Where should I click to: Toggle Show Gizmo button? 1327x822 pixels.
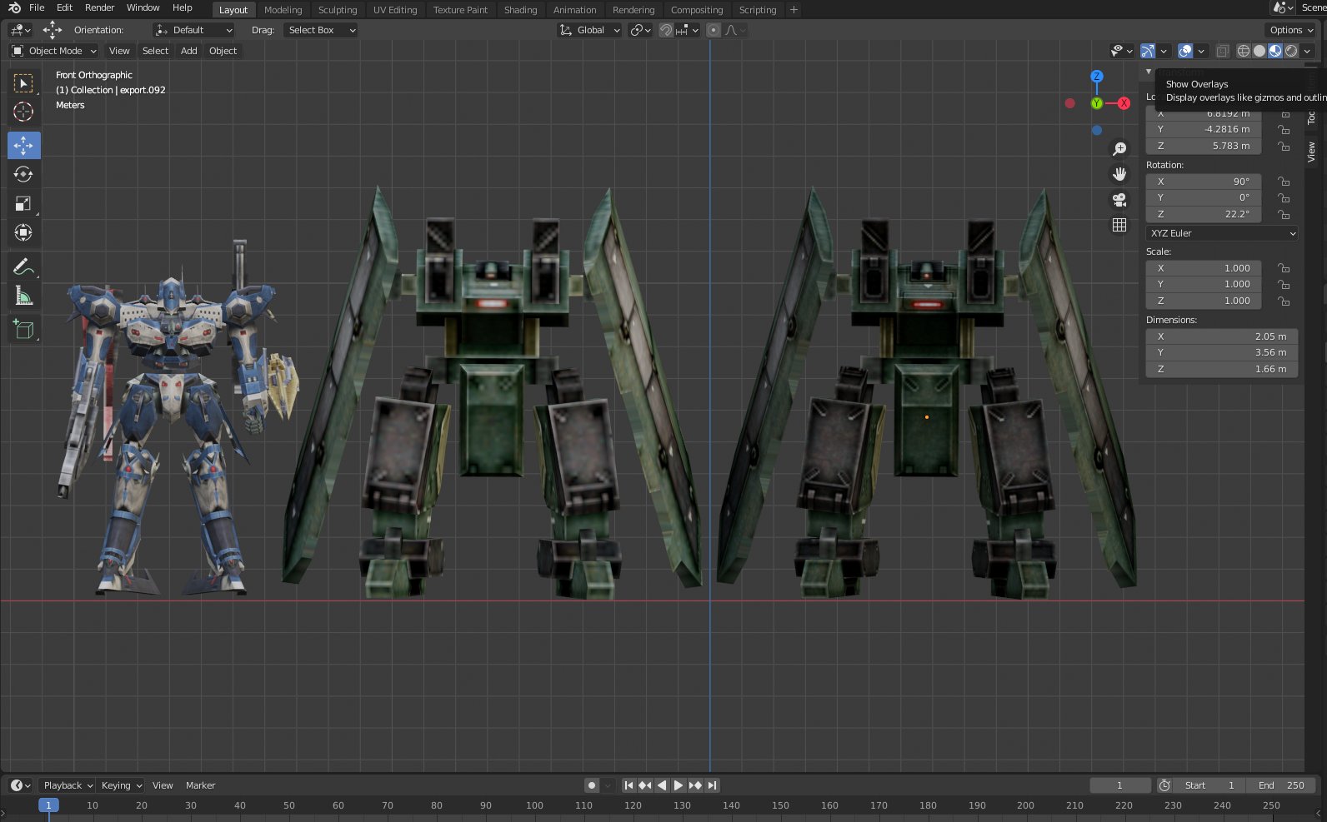coord(1148,51)
